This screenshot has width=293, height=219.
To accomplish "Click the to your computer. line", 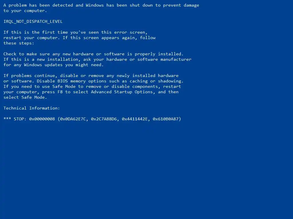I will (25, 11).
